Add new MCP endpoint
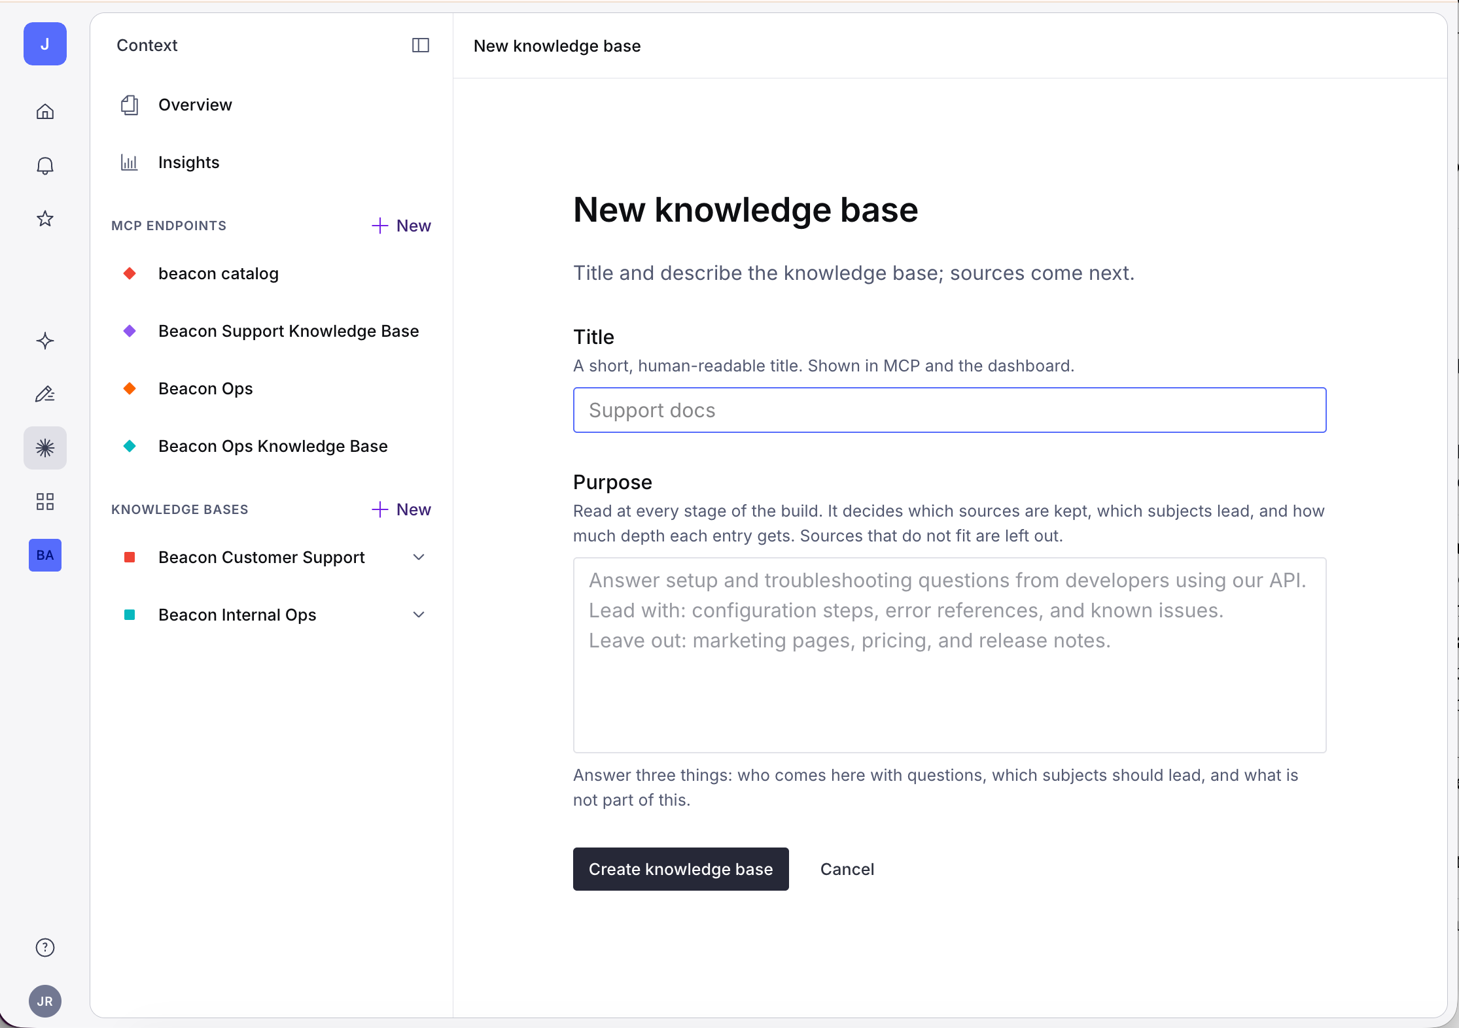This screenshot has height=1028, width=1459. pos(401,226)
